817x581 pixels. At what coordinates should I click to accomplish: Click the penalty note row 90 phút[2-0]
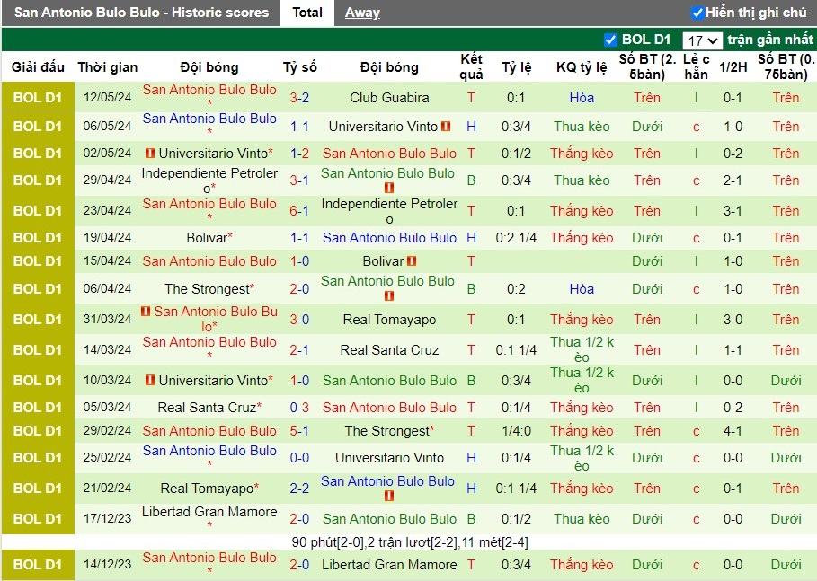click(x=410, y=542)
